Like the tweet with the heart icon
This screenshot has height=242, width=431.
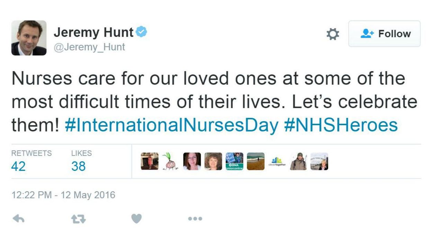136,218
